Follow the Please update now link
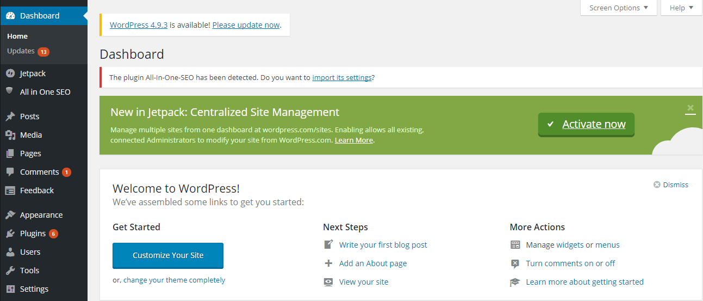 point(246,25)
